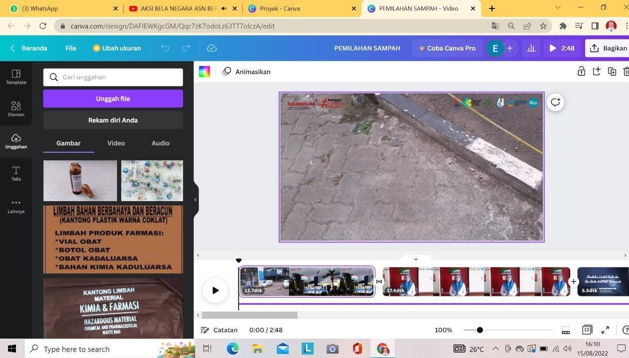This screenshot has height=358, width=629.
Task: Collapse the timeline with chevron down
Action: pos(416,259)
